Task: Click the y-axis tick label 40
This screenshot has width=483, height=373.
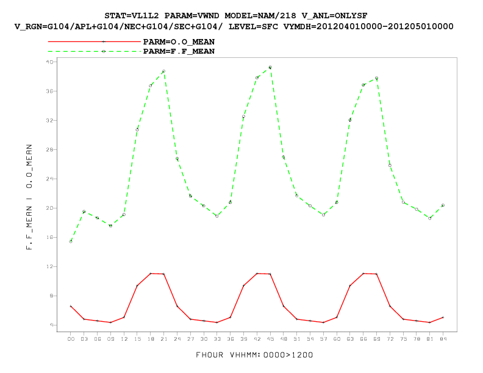Action: point(49,62)
